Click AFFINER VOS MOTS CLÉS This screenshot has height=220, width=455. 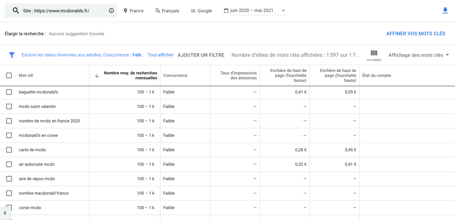(x=415, y=34)
